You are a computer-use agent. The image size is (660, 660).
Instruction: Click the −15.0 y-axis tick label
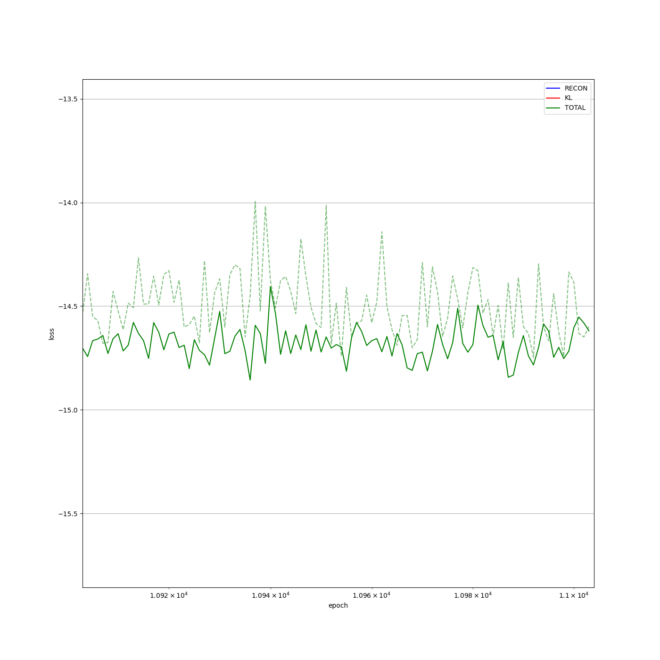click(x=68, y=410)
